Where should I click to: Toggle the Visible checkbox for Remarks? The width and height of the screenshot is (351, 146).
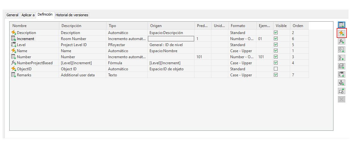[x=276, y=75]
